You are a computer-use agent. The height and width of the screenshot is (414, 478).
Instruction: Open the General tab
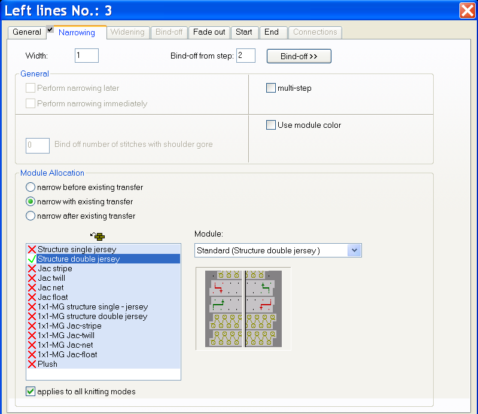point(27,32)
